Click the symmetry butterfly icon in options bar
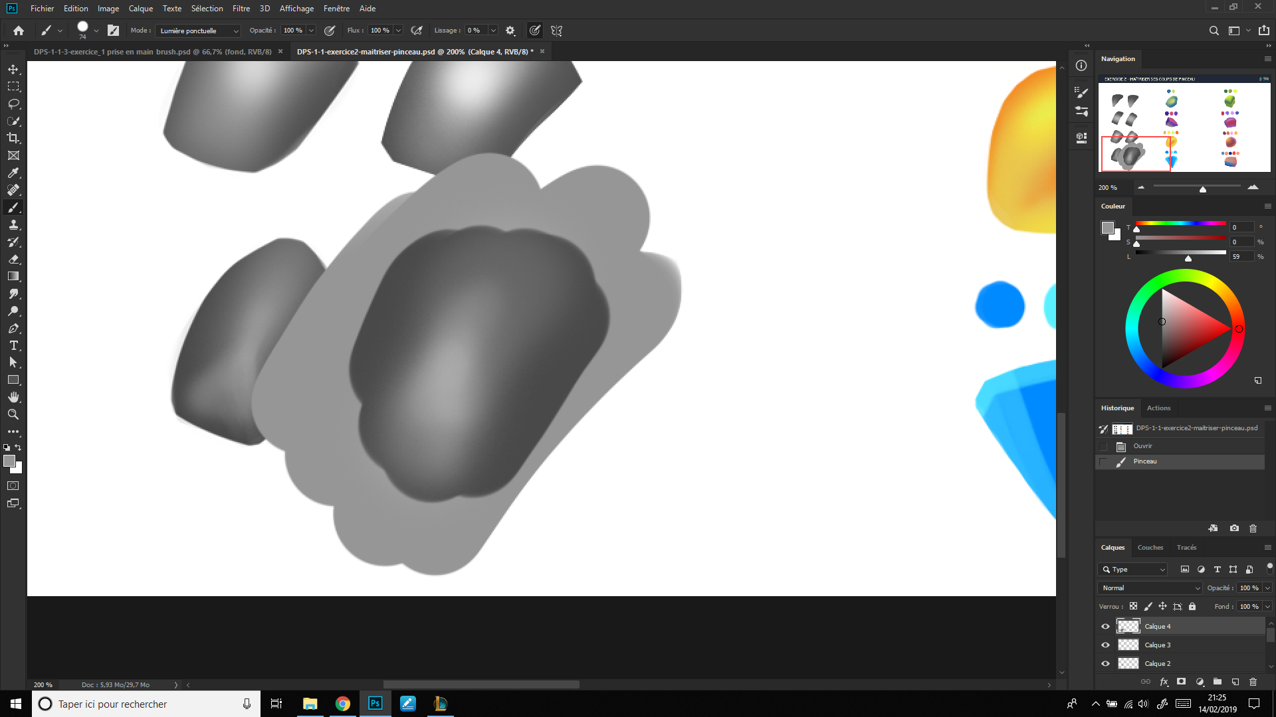 pyautogui.click(x=556, y=31)
